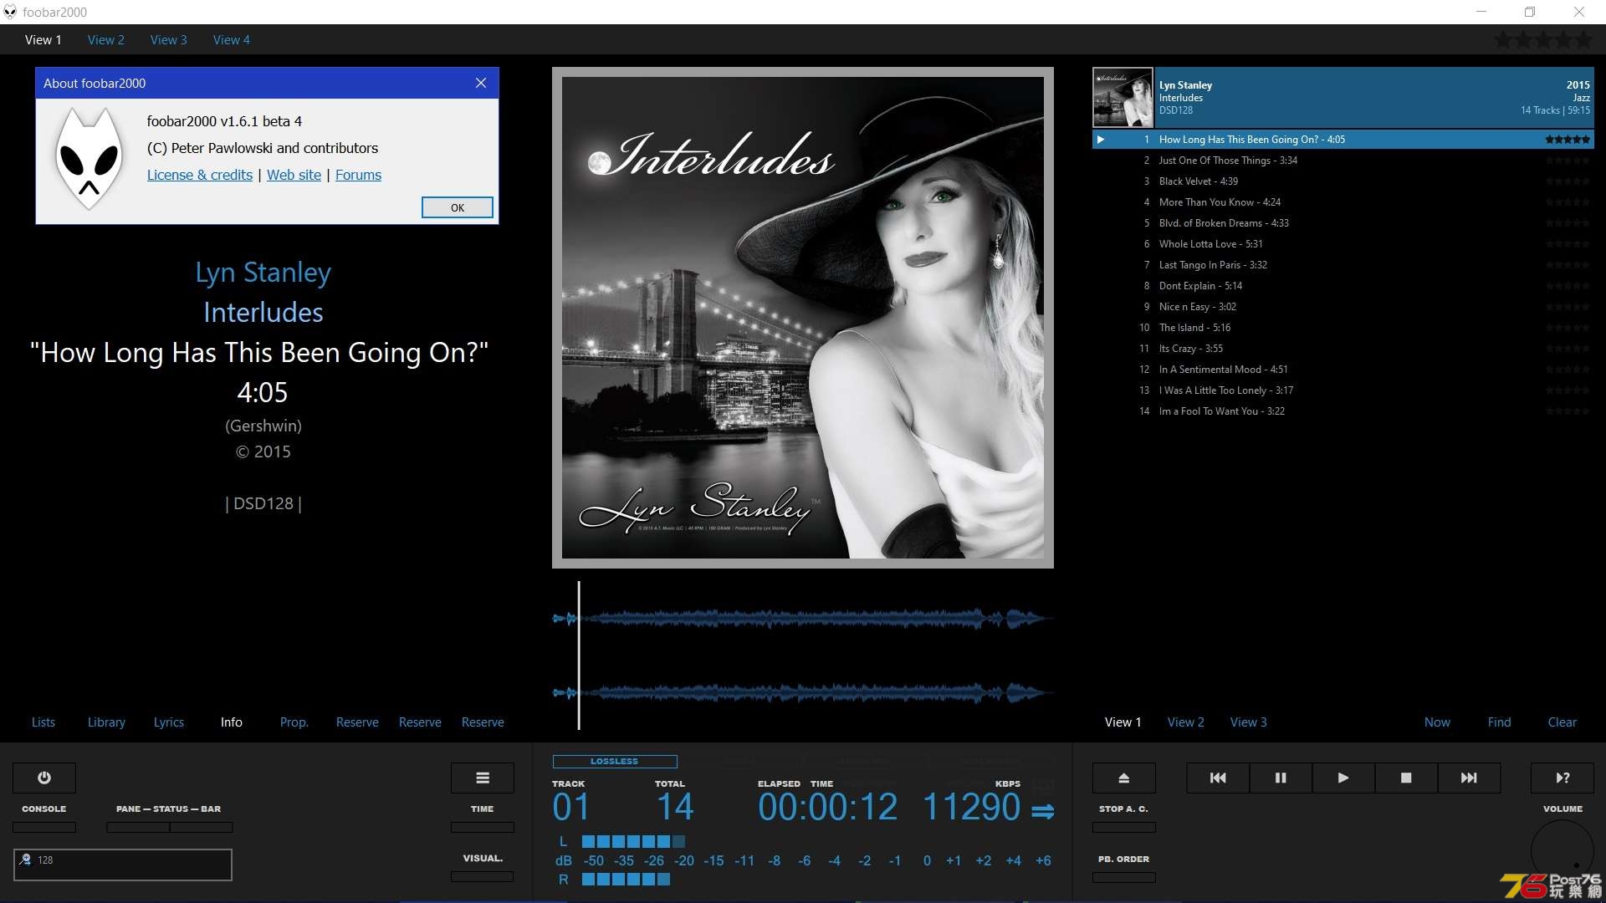Click Clear in playlist panel
Screen dimensions: 1606x903
[x=1562, y=722]
